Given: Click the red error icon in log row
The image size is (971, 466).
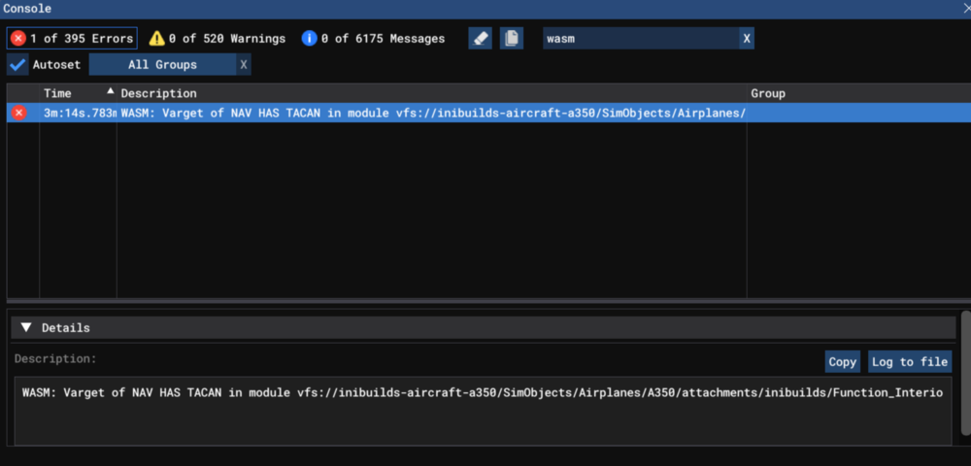Looking at the screenshot, I should (x=18, y=113).
